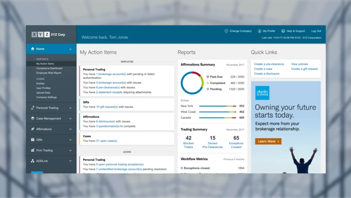Expand the Gifts menu chevron

tap(71, 140)
